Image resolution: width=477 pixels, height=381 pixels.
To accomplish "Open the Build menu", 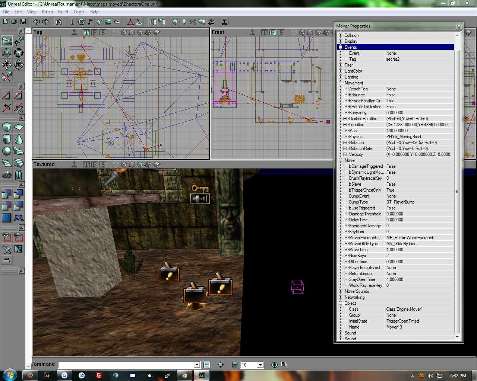I will [63, 12].
